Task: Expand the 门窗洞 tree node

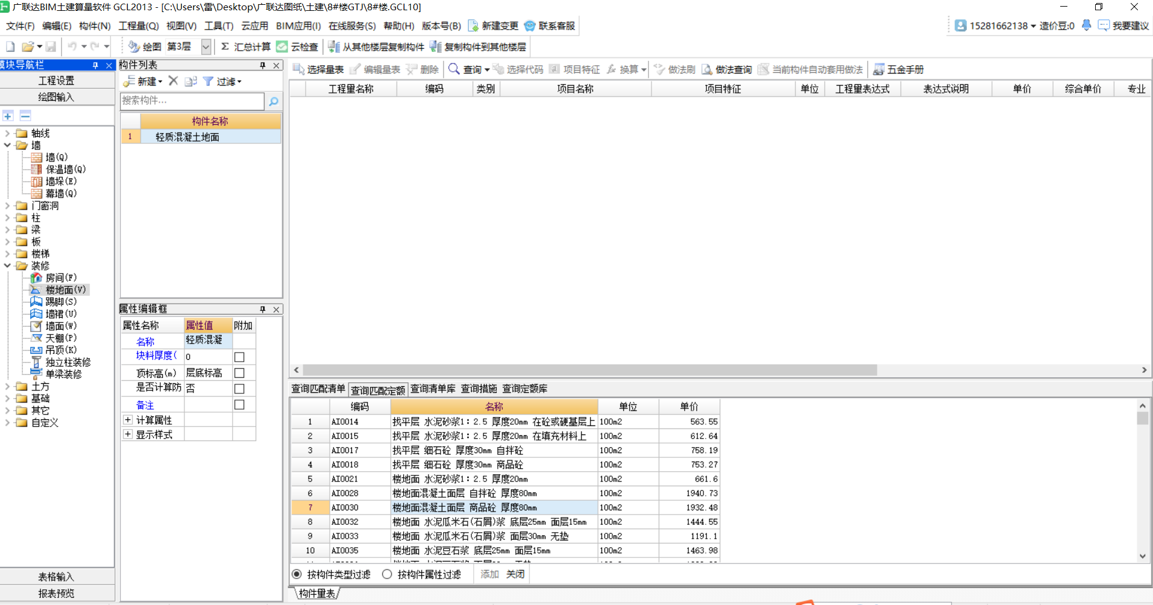Action: coord(7,205)
